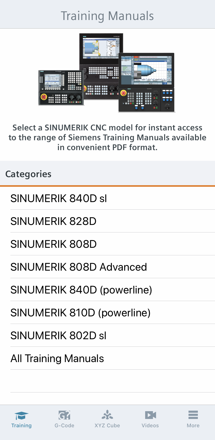Viewport: 215px width, 440px height.
Task: Open SINUMERIK 840D (powerline) manuals
Action: click(x=107, y=290)
